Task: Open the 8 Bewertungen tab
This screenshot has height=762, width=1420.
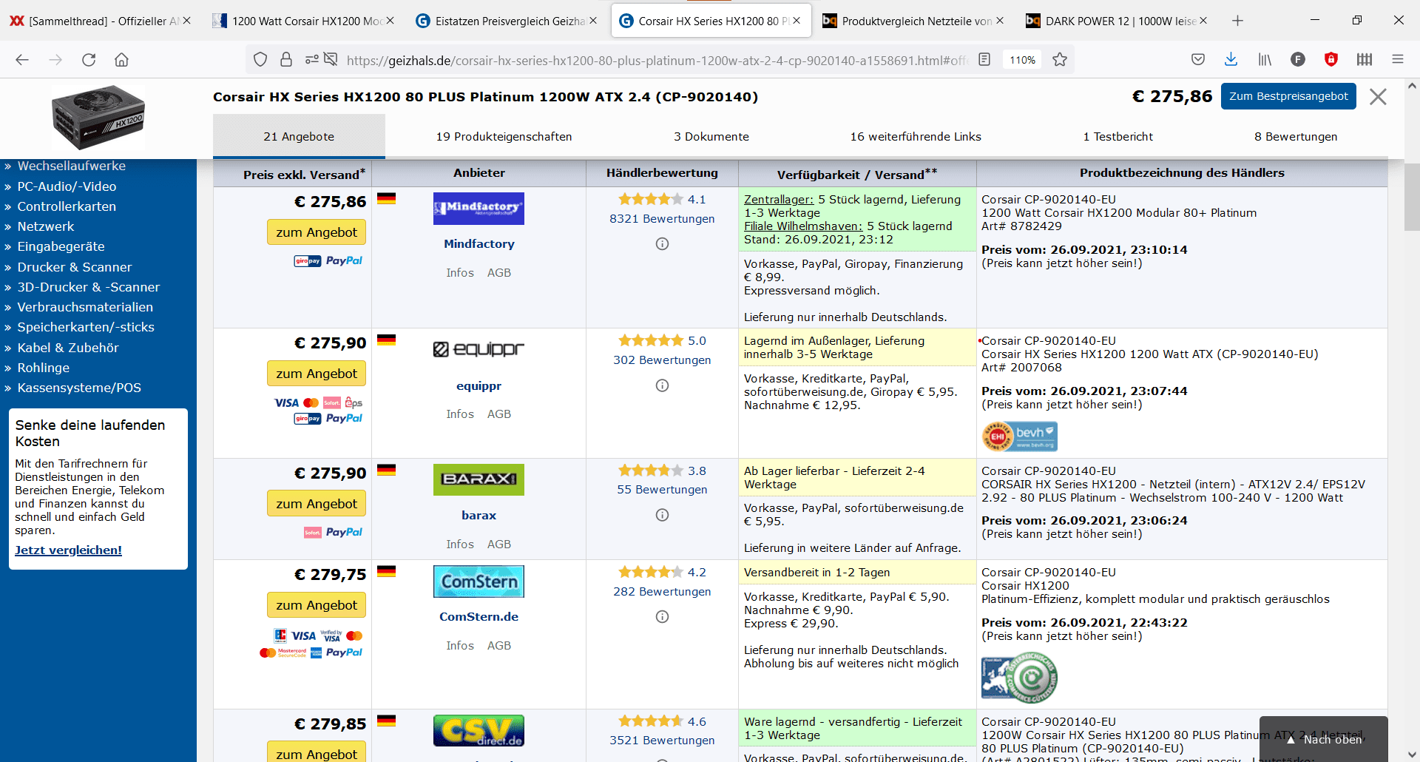Action: 1296,137
